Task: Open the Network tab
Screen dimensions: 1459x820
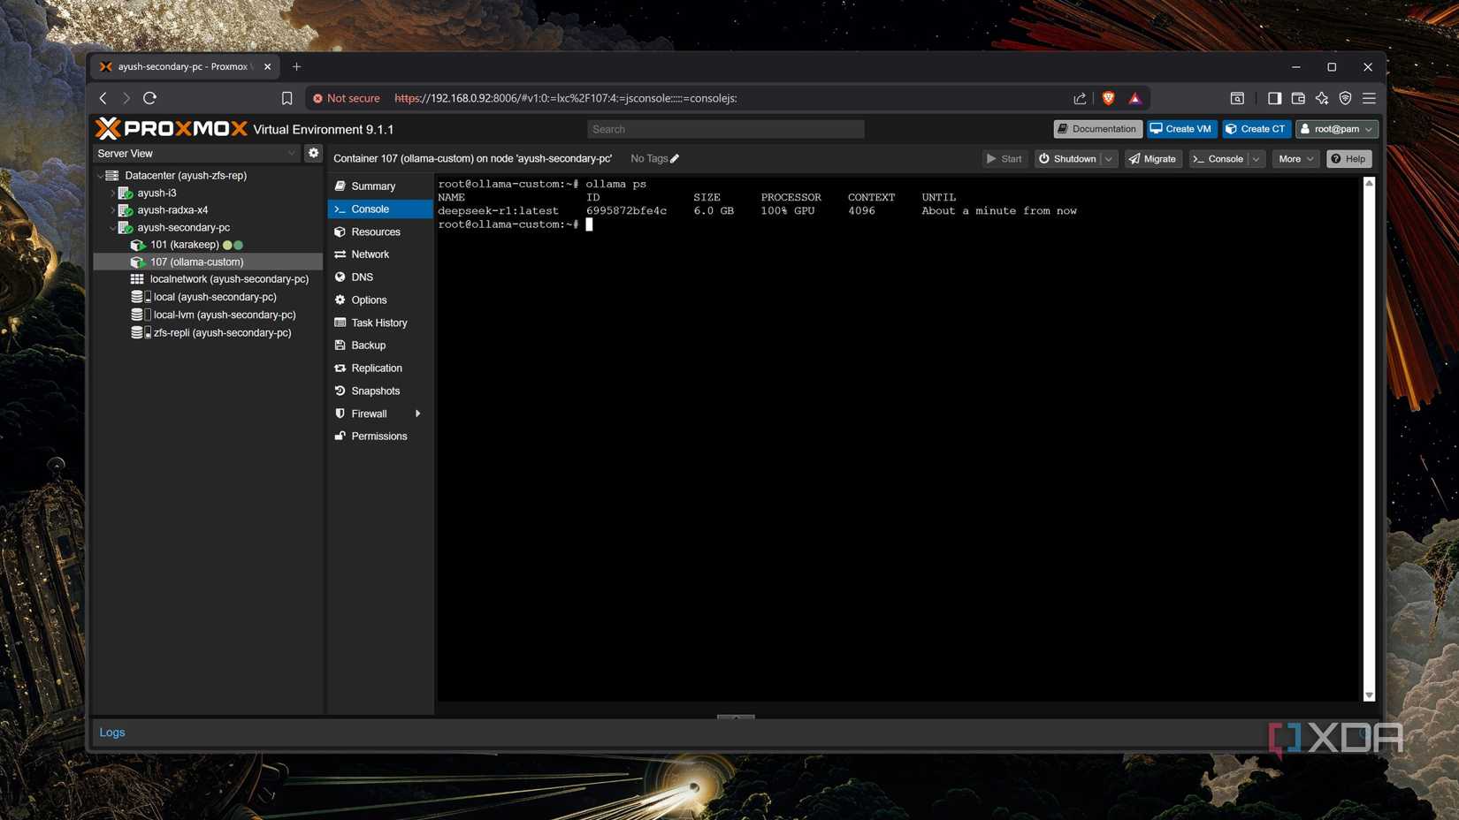Action: (380, 254)
